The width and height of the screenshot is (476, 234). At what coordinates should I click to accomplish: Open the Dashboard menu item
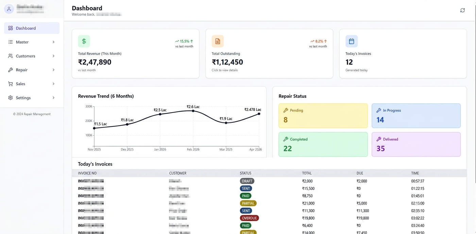[x=32, y=28]
